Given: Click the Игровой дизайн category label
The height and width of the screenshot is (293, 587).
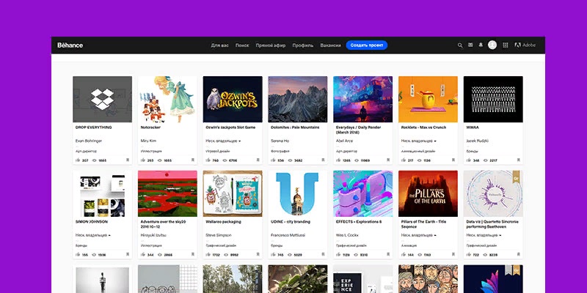Looking at the screenshot, I should (216, 152).
